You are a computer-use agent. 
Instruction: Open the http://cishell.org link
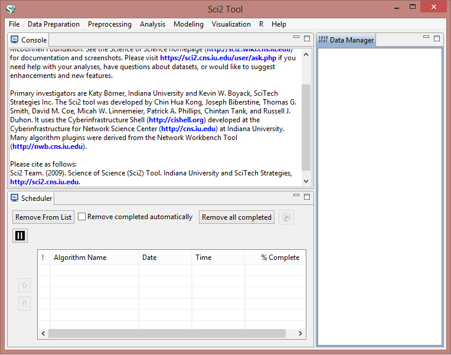click(177, 120)
